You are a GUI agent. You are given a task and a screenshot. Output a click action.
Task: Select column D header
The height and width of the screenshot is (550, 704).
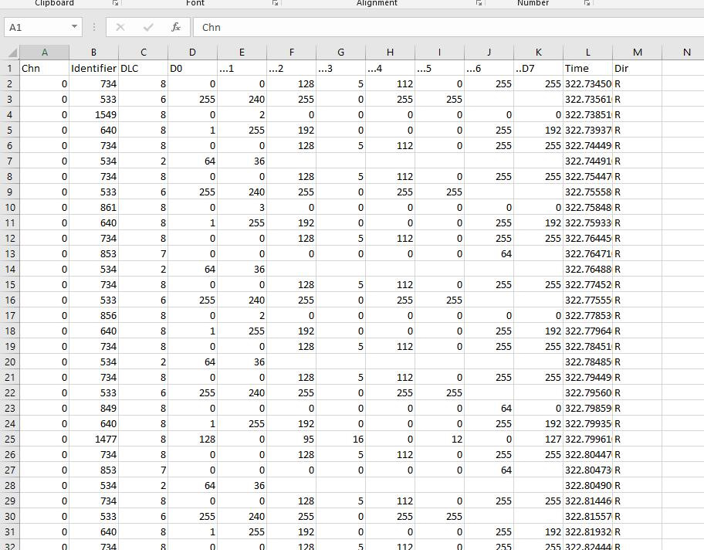[193, 53]
